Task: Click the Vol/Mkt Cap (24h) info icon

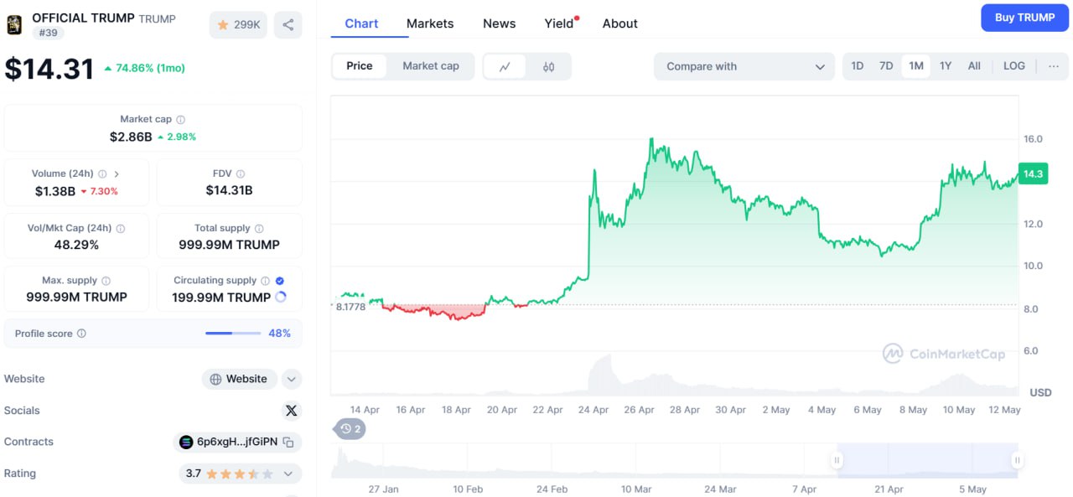Action: tap(121, 229)
